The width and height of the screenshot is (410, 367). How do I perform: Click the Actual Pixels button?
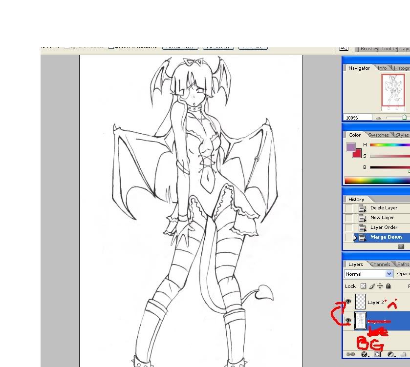pyautogui.click(x=180, y=48)
